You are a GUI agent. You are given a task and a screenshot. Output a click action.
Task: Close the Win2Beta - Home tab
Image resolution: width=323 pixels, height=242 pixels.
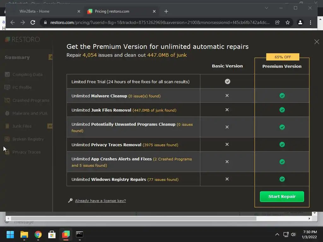pyautogui.click(x=79, y=12)
